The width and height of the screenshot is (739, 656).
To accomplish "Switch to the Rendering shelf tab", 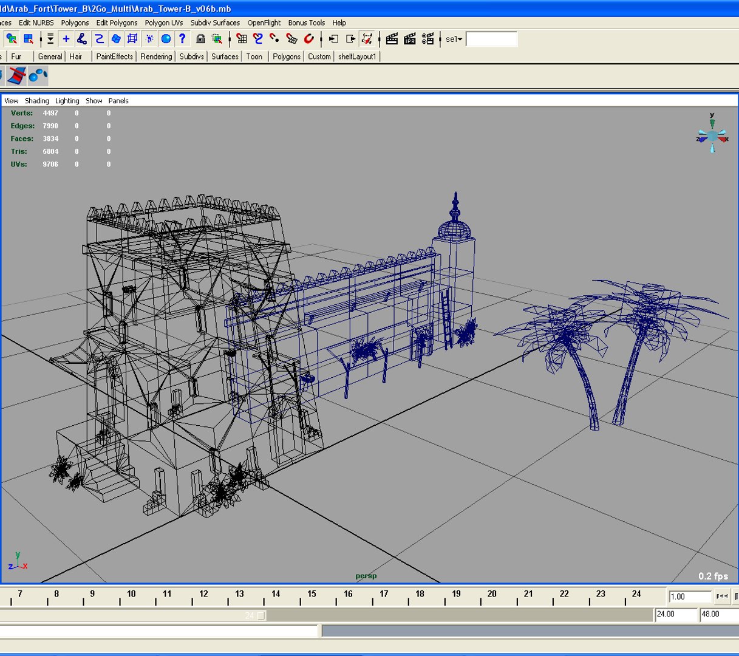I will point(156,56).
